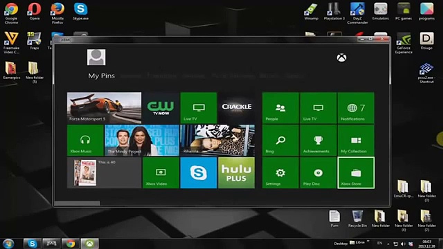Open the People tile
The height and width of the screenshot is (249, 443).
281,108
